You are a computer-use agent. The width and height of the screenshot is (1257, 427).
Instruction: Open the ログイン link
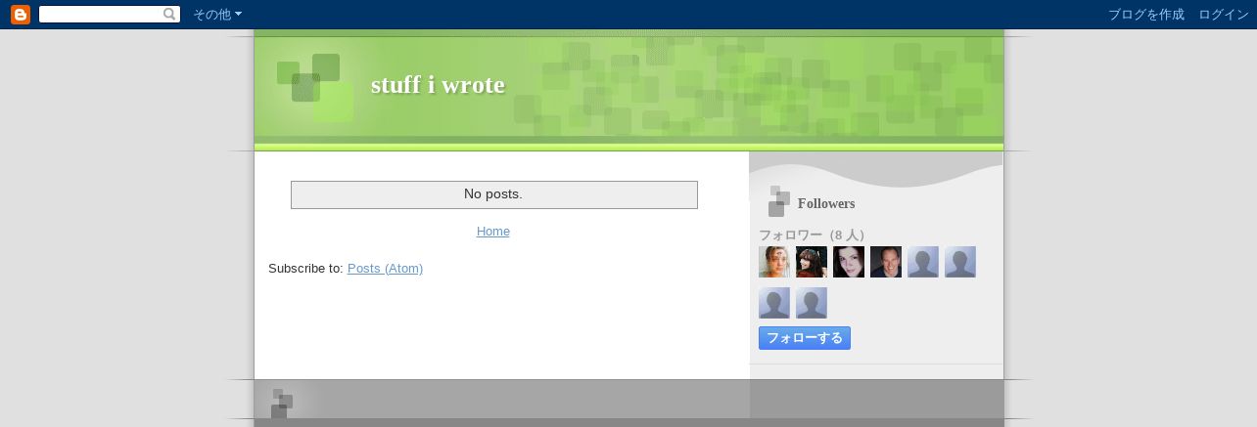pyautogui.click(x=1224, y=15)
